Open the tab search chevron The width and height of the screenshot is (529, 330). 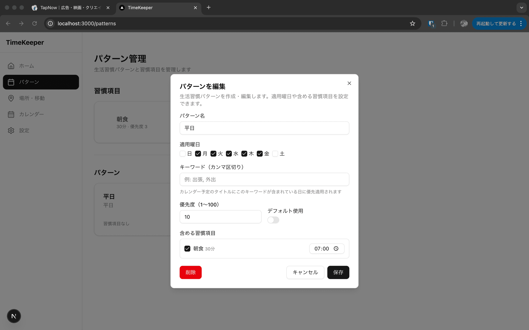[521, 7]
